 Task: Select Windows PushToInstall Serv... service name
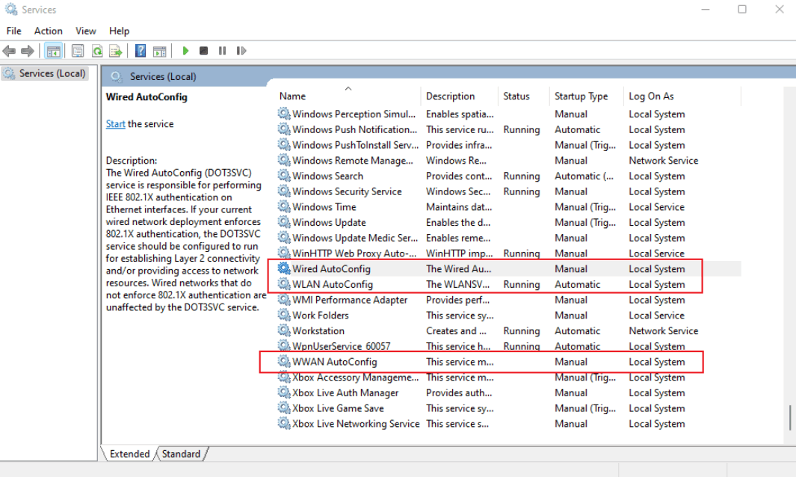pyautogui.click(x=355, y=145)
